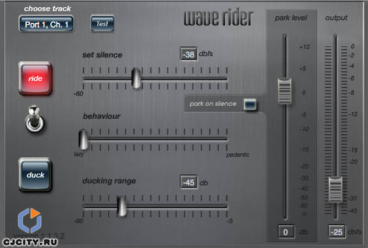
Task: Click the pedantic label on behaviour slider
Action: coord(238,155)
